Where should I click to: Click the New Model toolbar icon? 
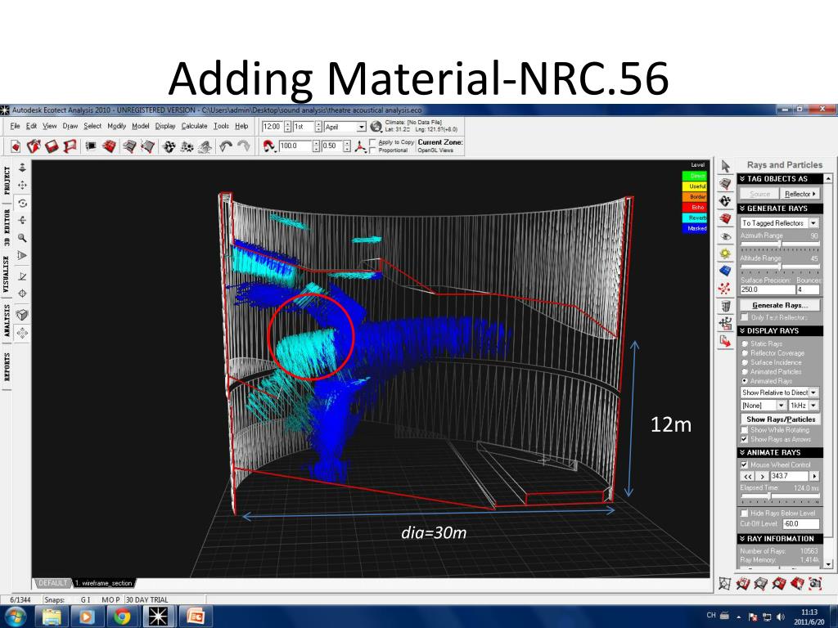click(x=16, y=146)
